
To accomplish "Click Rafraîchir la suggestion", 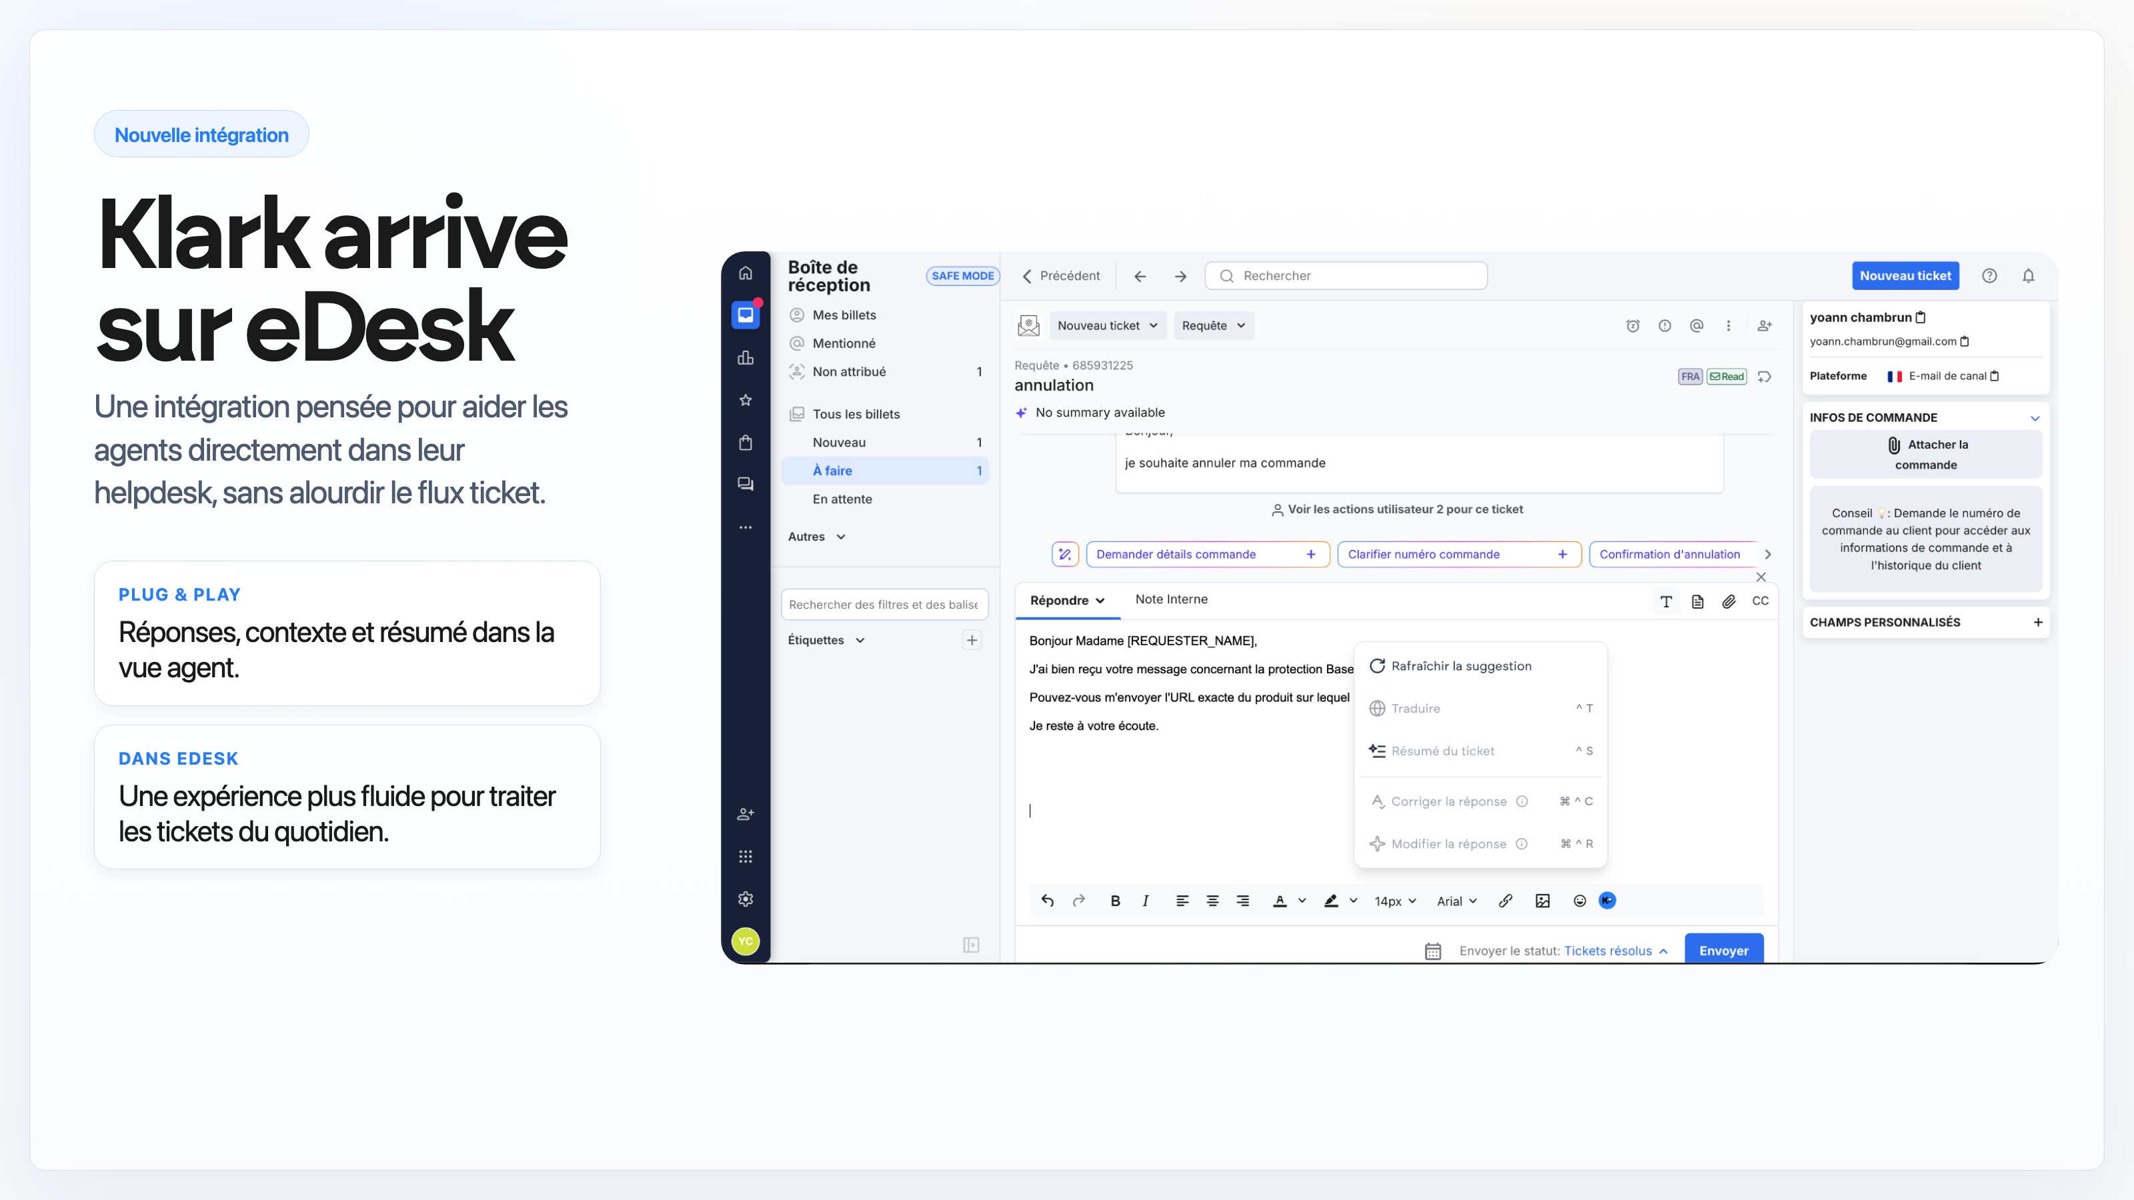I will click(x=1461, y=665).
